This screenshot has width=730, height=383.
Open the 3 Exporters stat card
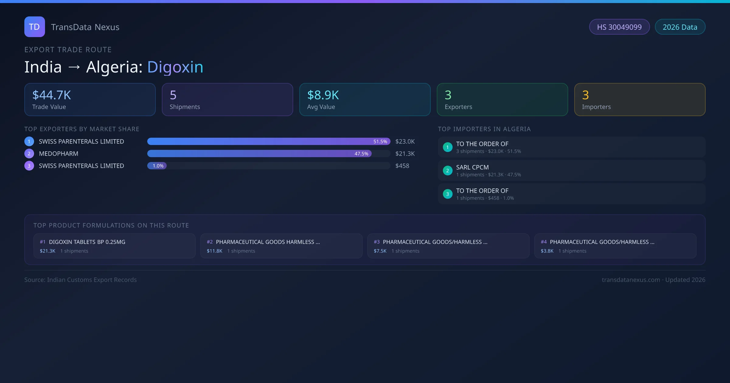[502, 100]
